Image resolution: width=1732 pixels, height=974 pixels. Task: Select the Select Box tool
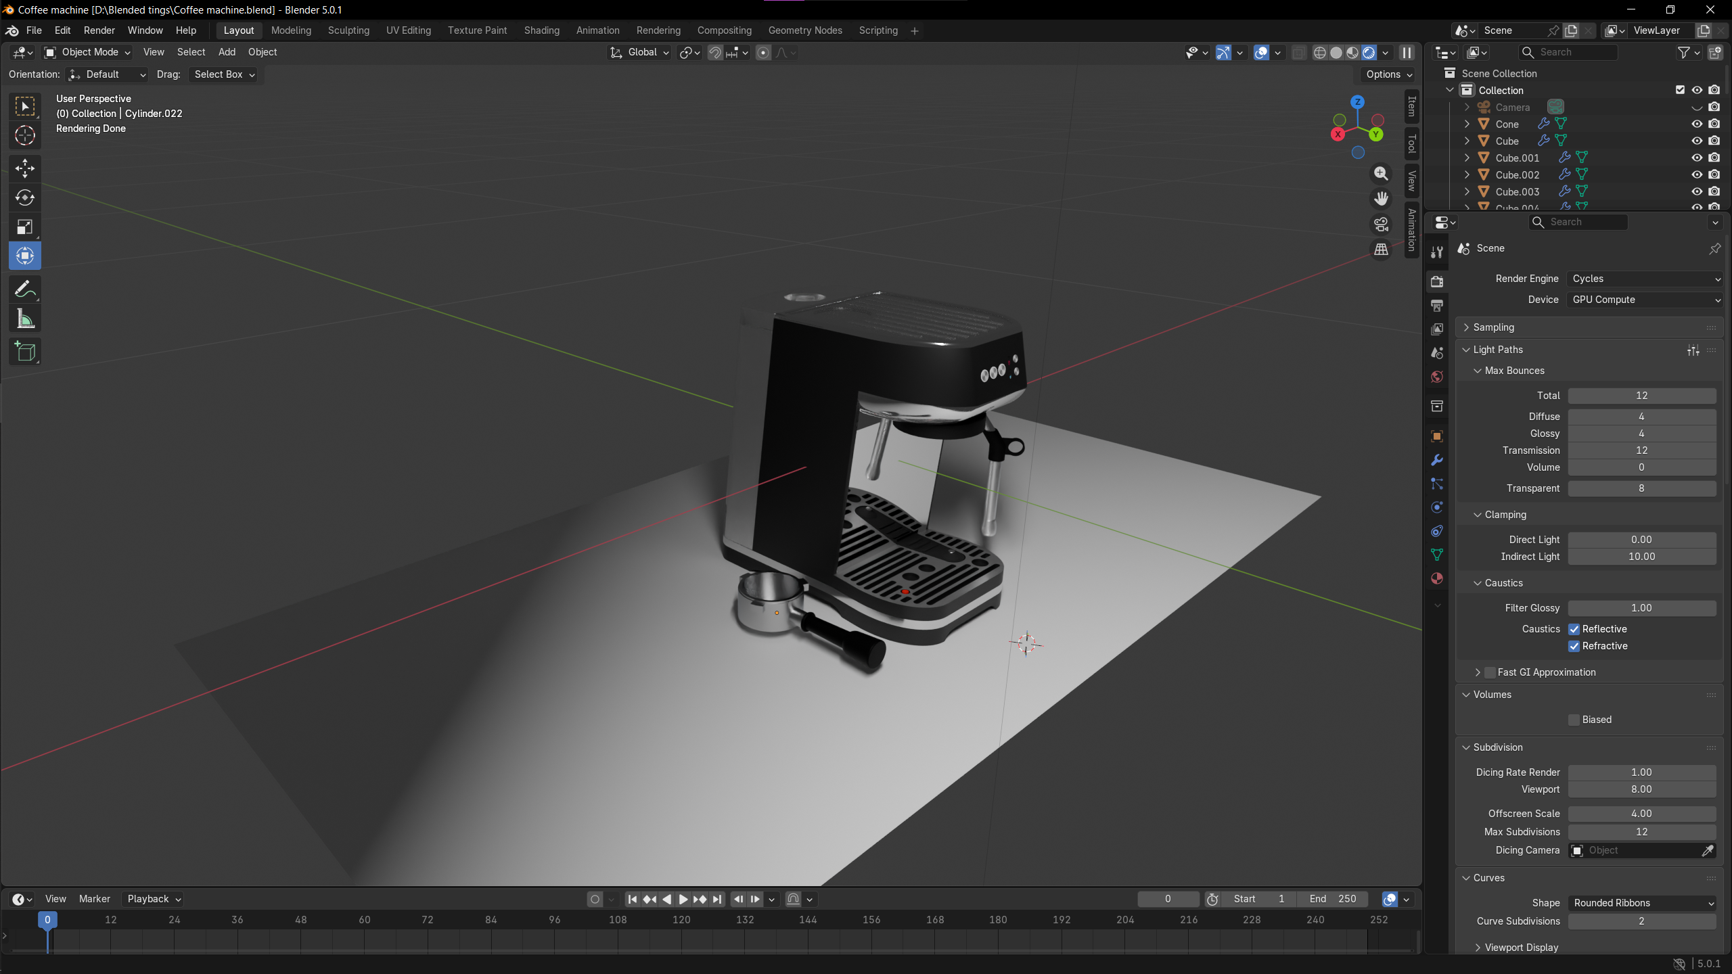pos(25,106)
